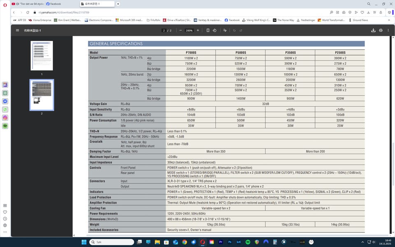Print the PDF document
Screen dimensions: 395x247
381,30
